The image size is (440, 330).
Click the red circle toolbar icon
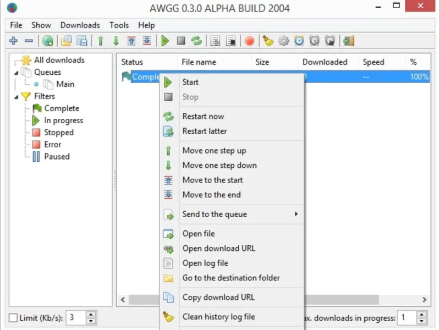pos(249,41)
